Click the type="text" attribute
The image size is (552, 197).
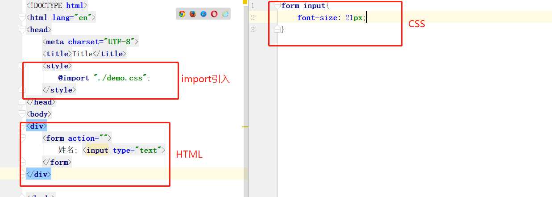pos(137,151)
